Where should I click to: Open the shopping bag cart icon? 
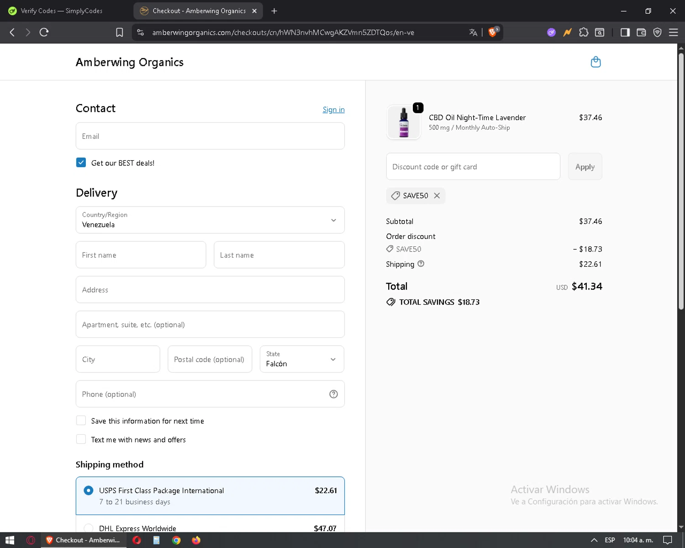point(595,62)
